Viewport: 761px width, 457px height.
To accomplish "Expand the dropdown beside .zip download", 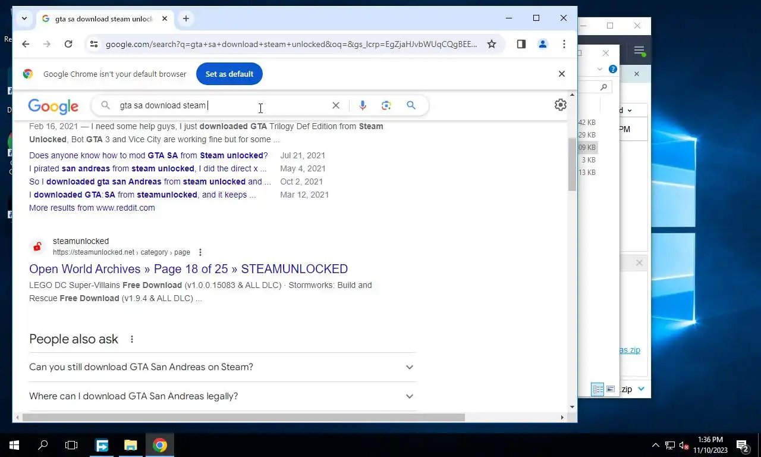I will [x=641, y=389].
